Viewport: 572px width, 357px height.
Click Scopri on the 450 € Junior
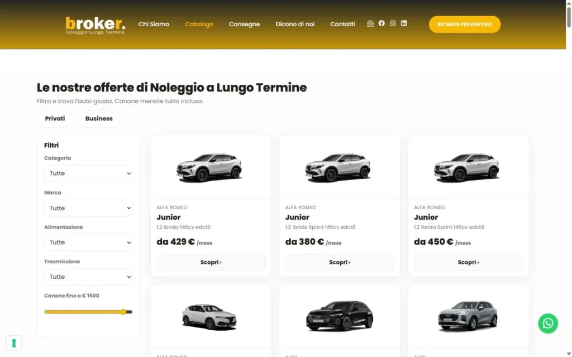click(469, 262)
